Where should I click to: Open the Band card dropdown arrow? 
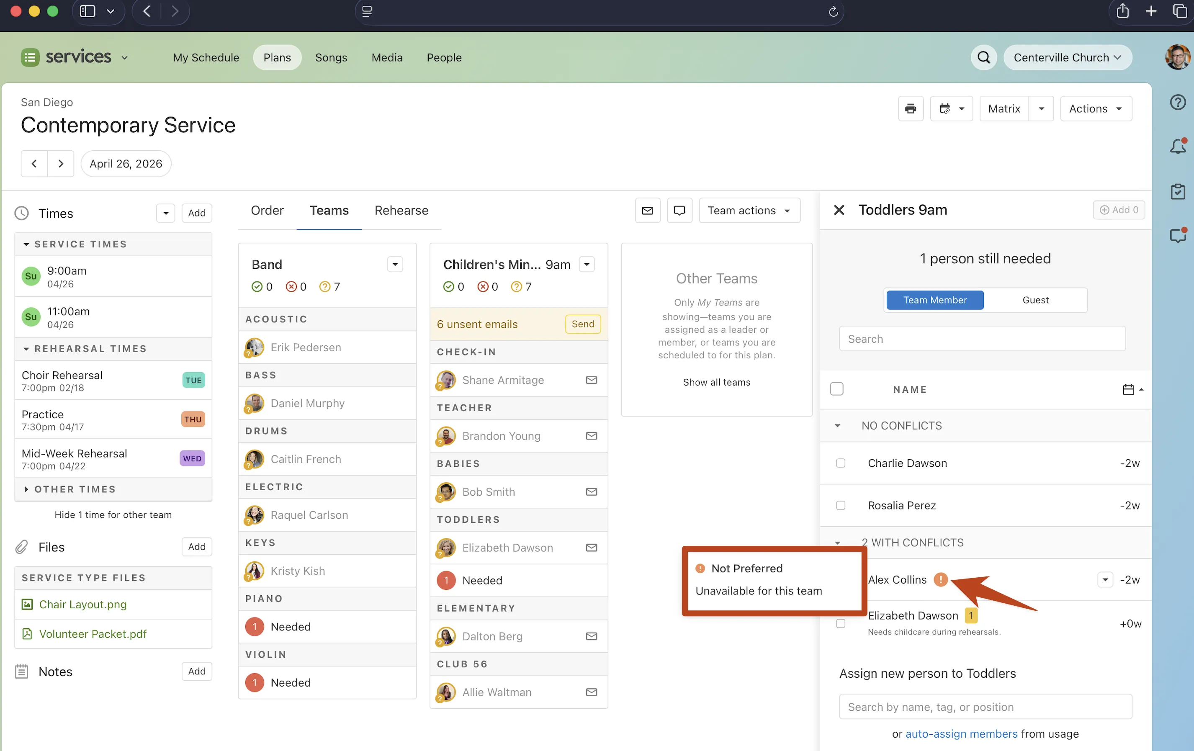click(x=395, y=264)
